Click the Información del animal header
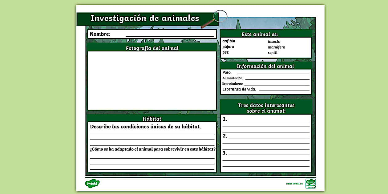Image resolution: width=388 pixels, height=194 pixels. [x=265, y=66]
